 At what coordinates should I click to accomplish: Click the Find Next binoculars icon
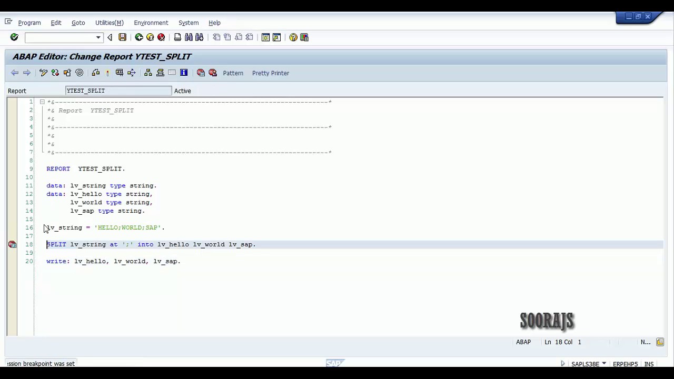pyautogui.click(x=200, y=37)
